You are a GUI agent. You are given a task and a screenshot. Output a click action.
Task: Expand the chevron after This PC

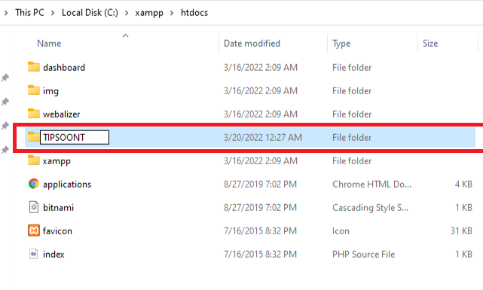point(53,13)
